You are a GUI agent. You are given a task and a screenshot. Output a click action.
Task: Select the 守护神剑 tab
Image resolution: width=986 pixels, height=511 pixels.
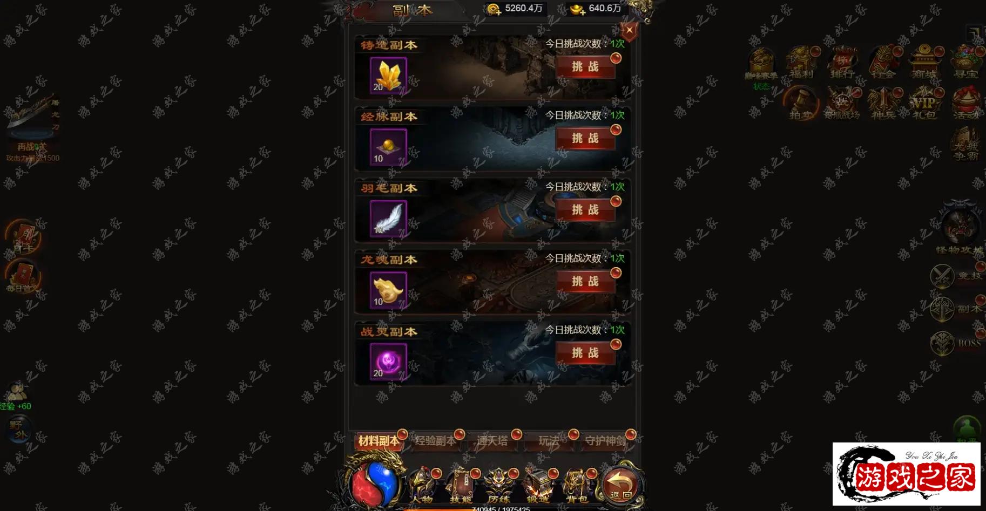[606, 441]
